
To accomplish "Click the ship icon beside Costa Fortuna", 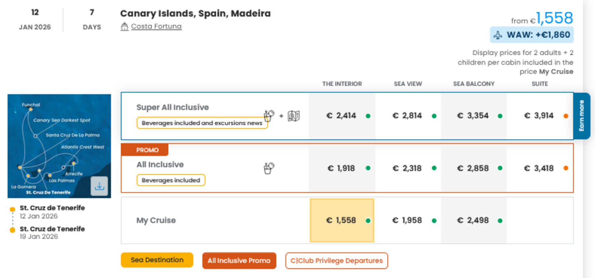I will coord(124,27).
